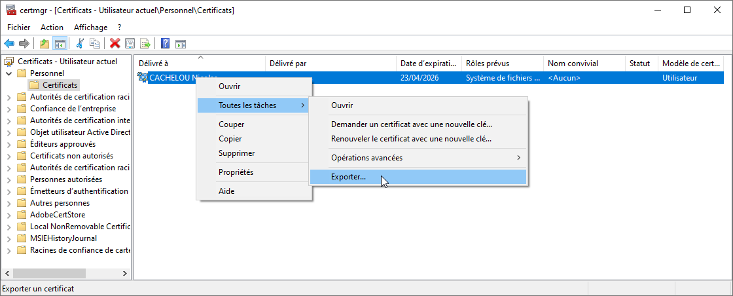Collapse the Personnel tree node
The height and width of the screenshot is (296, 733).
9,73
